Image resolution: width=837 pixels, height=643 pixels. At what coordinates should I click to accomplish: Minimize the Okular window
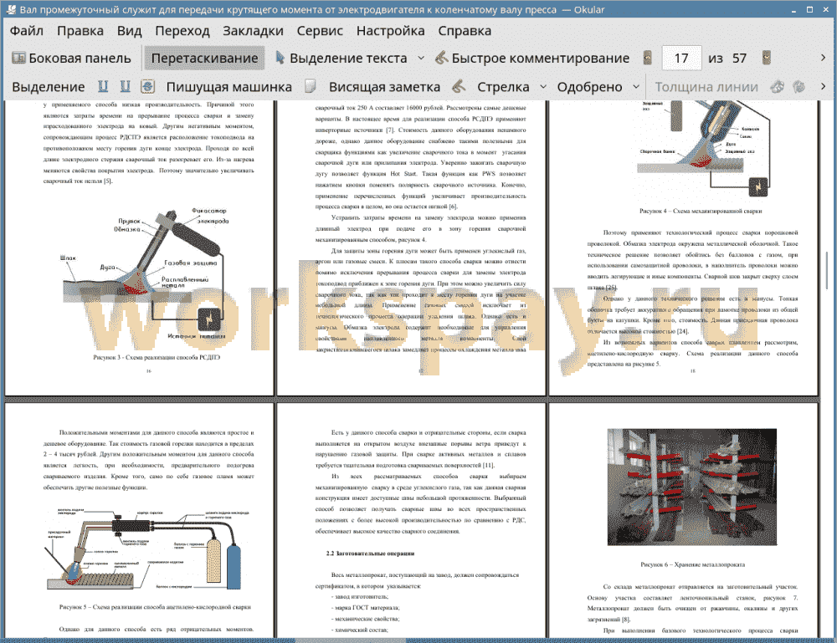tap(793, 9)
